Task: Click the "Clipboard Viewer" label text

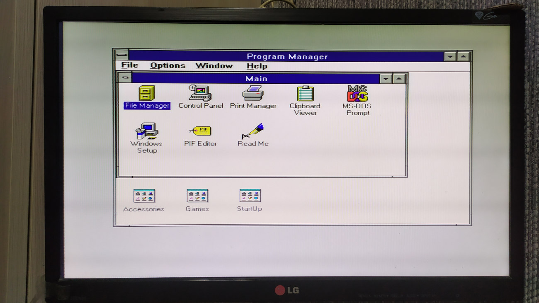Action: tap(305, 109)
